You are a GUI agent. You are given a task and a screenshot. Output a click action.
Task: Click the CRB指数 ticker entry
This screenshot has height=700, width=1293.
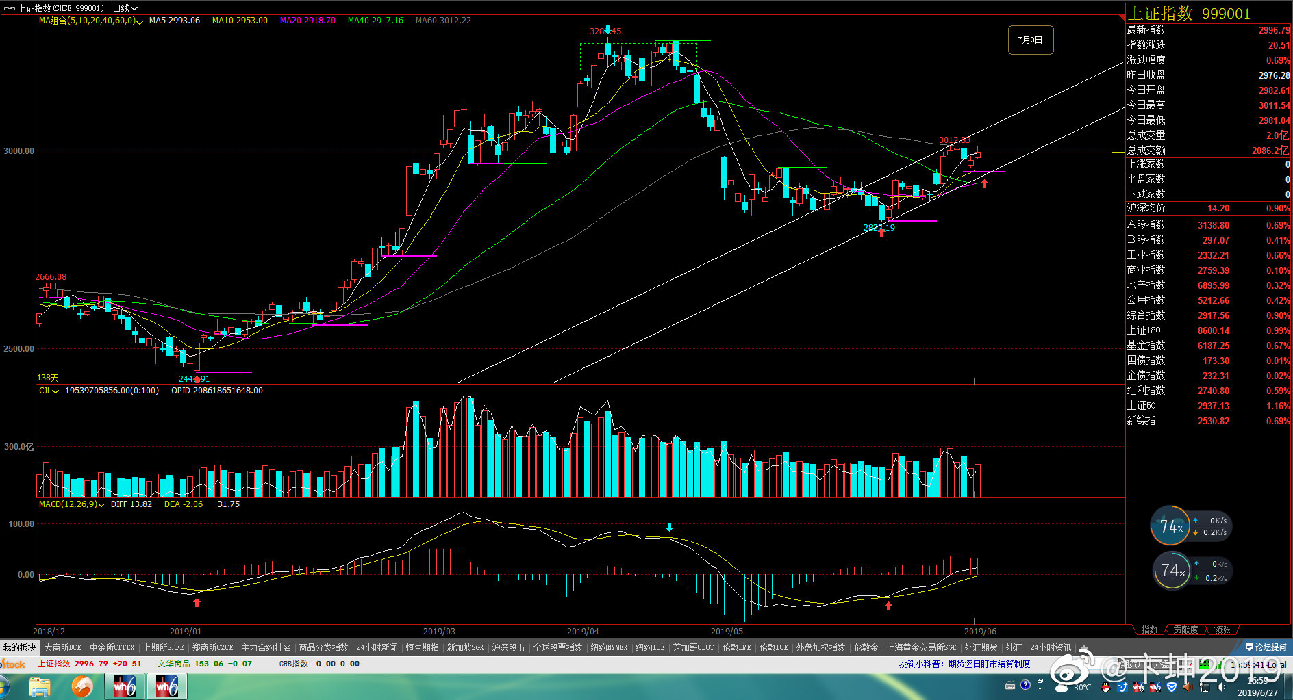(x=319, y=664)
